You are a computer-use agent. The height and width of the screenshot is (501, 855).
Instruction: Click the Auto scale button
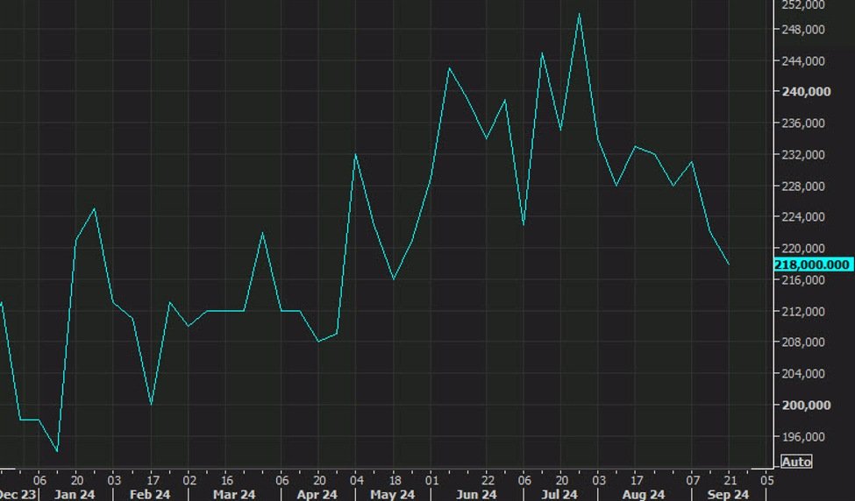[x=795, y=462]
